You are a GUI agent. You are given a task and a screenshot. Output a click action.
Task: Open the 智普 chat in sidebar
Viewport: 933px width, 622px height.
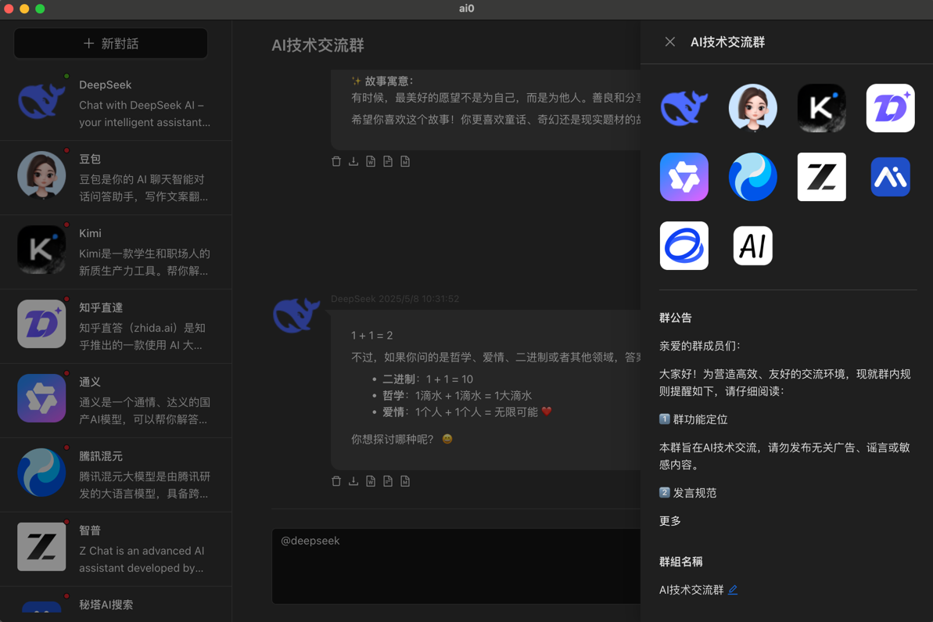pos(116,549)
